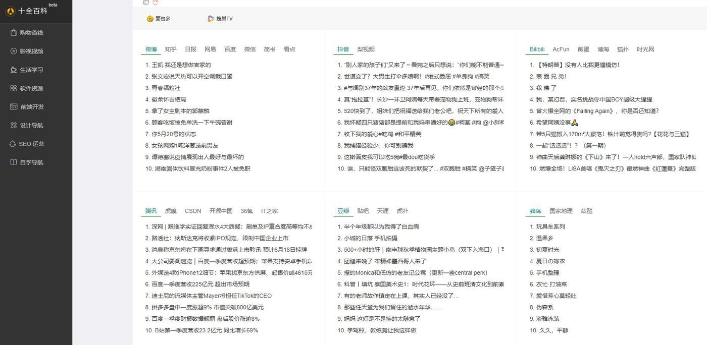The height and width of the screenshot is (345, 707).
Task: Click the 设计导航 sidebar icon
Action: [x=14, y=125]
